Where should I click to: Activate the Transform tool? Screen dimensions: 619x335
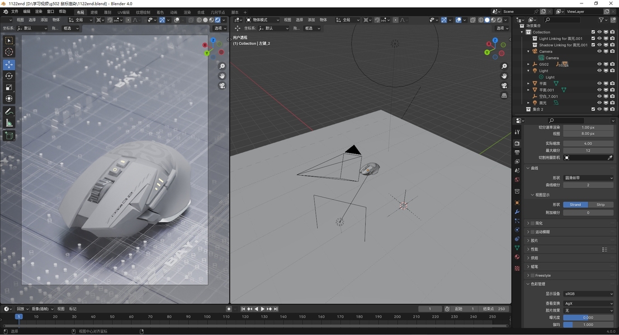point(9,98)
